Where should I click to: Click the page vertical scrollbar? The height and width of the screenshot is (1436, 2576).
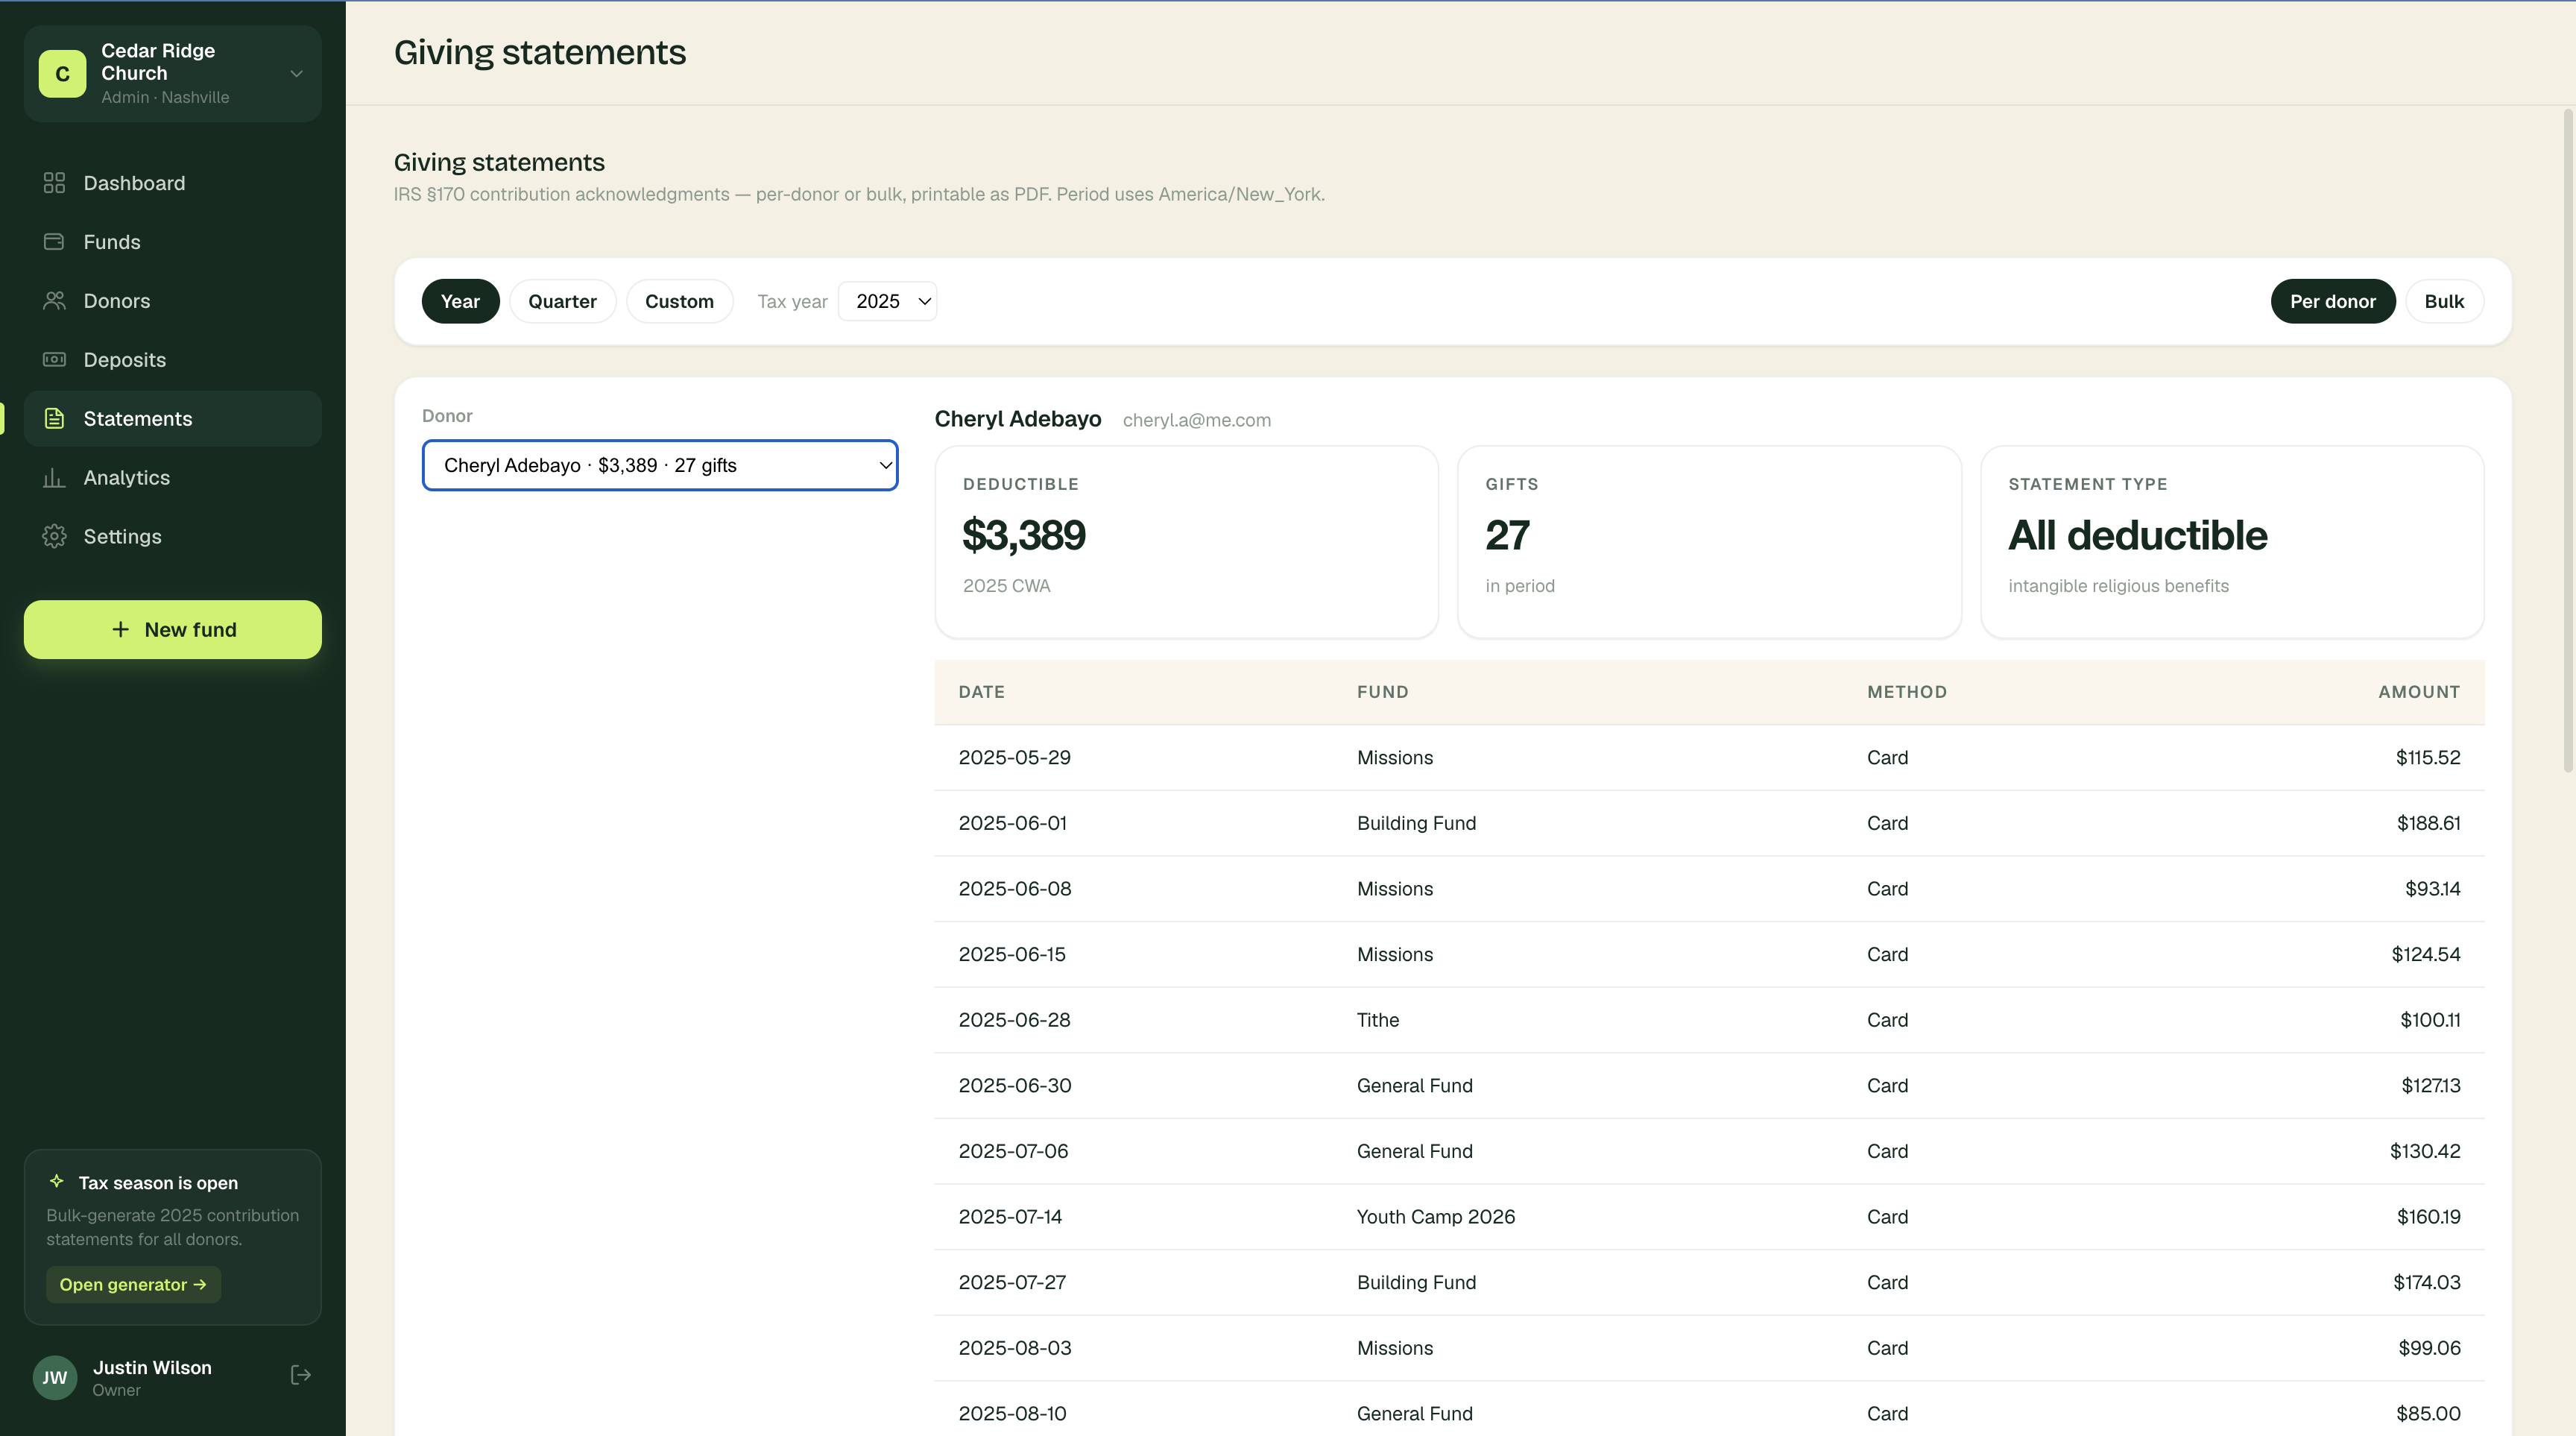(2567, 440)
